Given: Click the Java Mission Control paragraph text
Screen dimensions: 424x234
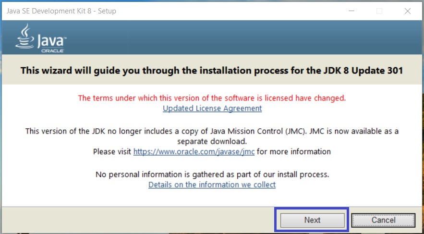Looking at the screenshot, I should (x=212, y=131).
